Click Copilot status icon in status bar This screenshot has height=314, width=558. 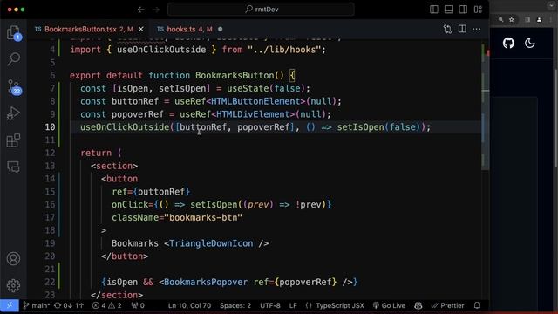418,305
